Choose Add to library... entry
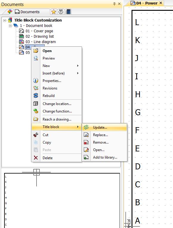173x228 pixels. pyautogui.click(x=104, y=157)
